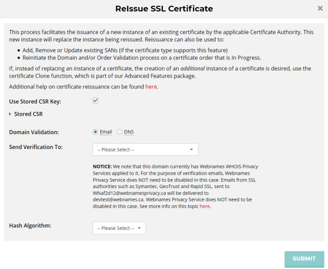
Task: Click the 'Stored CSR' label text
Action: [x=29, y=114]
